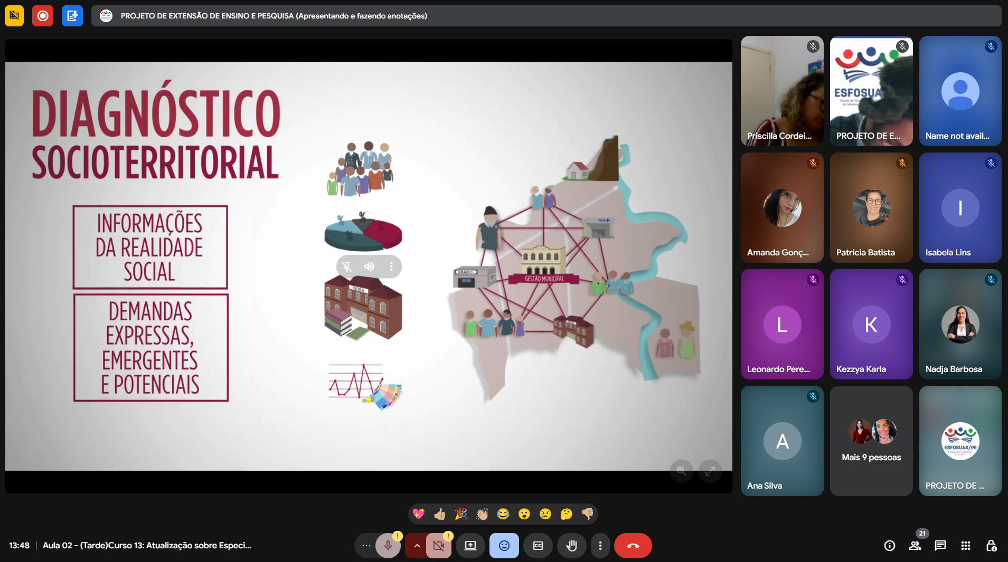
Task: Raise your hand in the meeting
Action: (x=572, y=546)
